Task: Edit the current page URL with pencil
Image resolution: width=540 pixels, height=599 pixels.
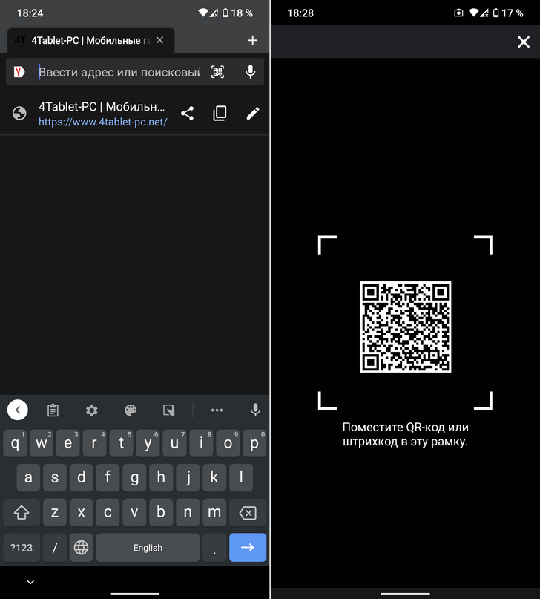Action: tap(253, 114)
